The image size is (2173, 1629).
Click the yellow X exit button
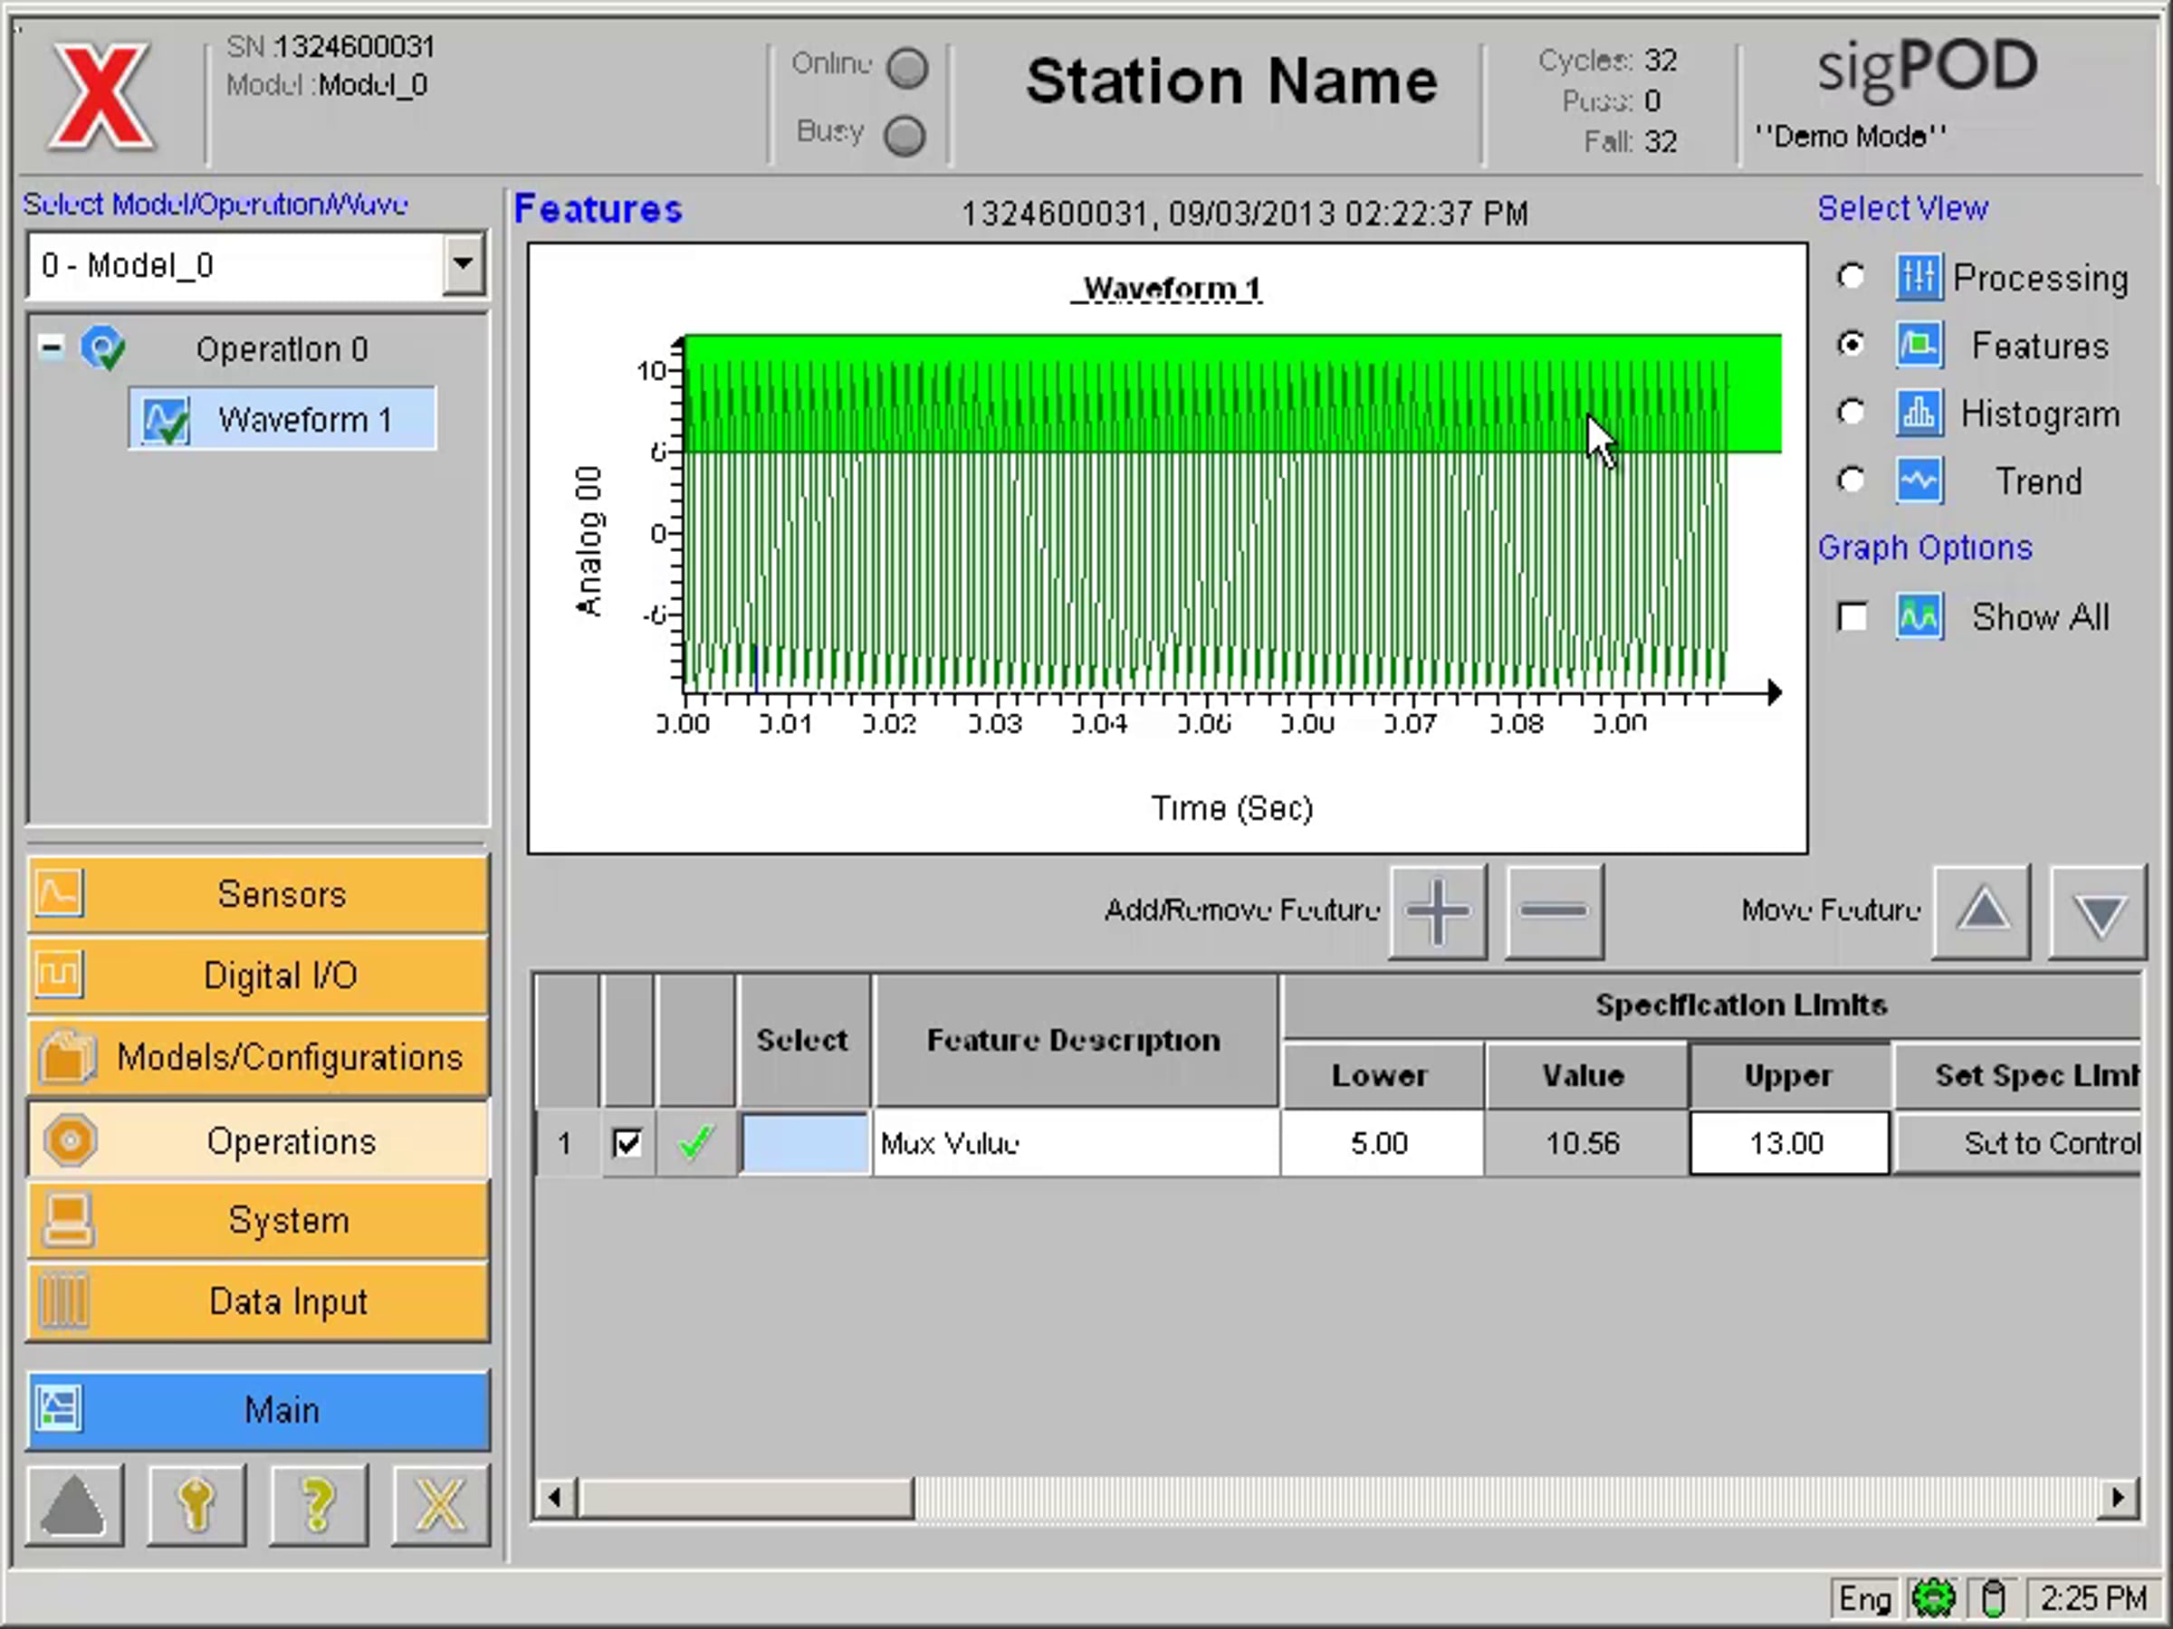click(x=440, y=1505)
